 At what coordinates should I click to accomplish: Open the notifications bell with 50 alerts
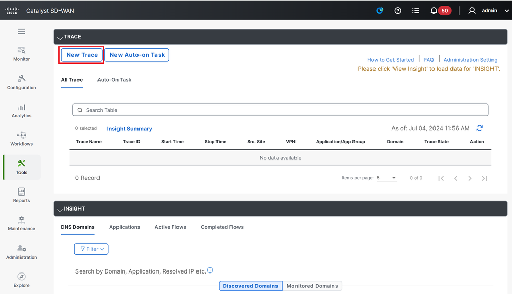441,11
